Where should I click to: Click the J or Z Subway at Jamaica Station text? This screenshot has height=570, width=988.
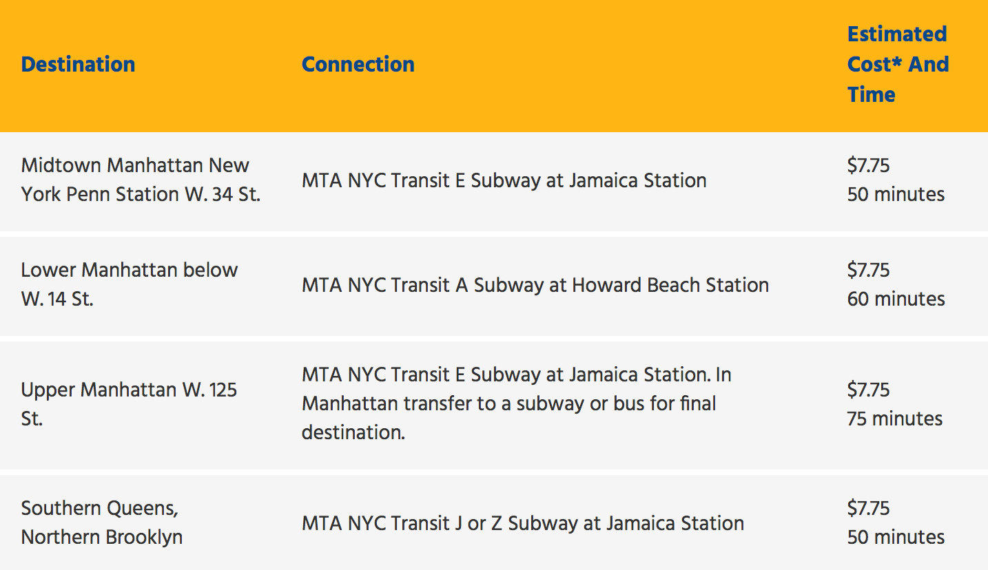click(x=522, y=523)
